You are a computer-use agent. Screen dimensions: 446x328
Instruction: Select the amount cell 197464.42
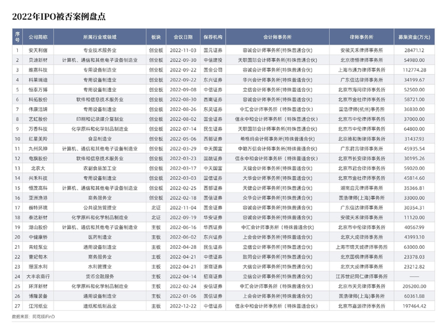414,306
